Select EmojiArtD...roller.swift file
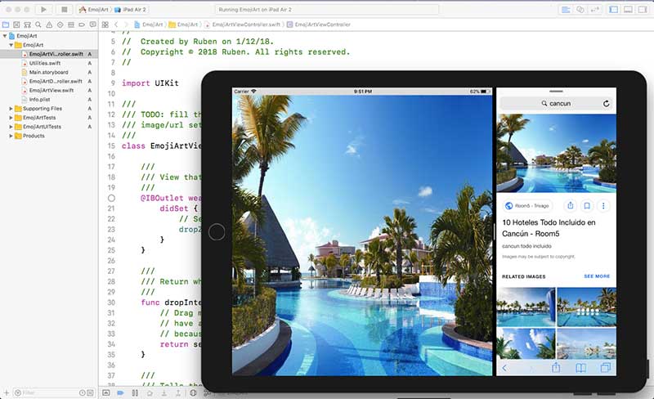This screenshot has height=399, width=654. (56, 82)
